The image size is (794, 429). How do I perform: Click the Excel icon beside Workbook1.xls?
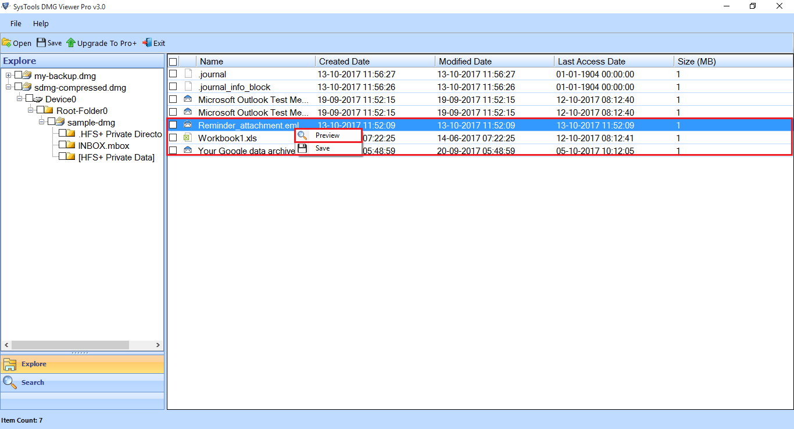(187, 138)
